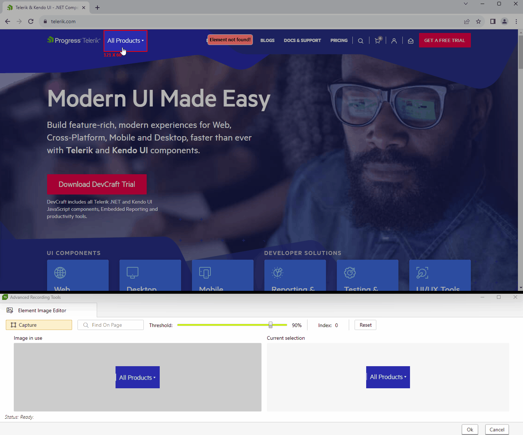The width and height of the screenshot is (523, 435).
Task: Bookmark this page with the star icon
Action: [x=478, y=21]
